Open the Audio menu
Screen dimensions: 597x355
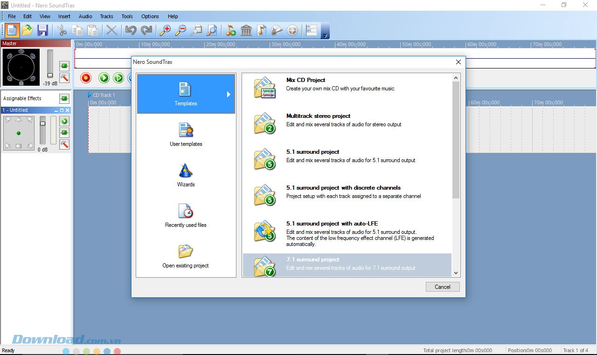[85, 16]
